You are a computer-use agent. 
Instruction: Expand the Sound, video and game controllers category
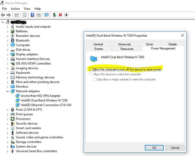coord(8,137)
